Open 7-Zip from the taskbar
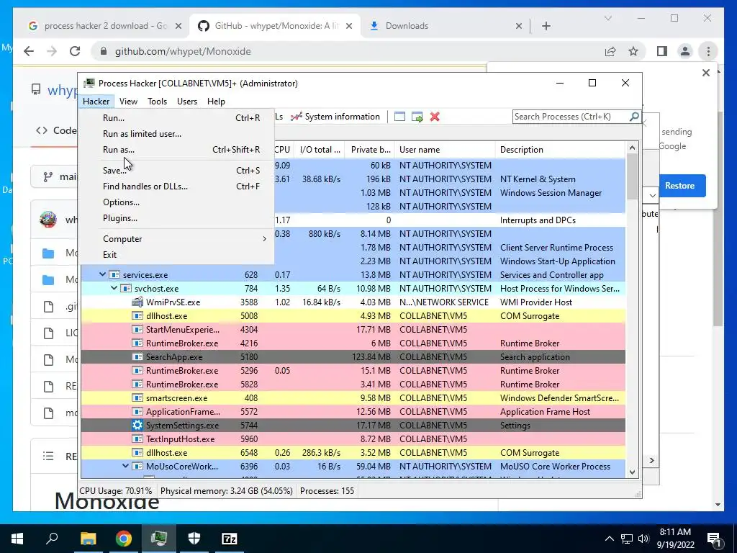 pos(230,539)
